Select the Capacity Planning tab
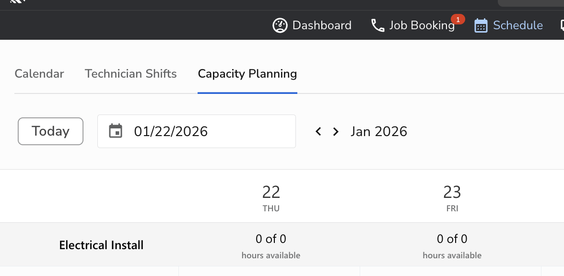The height and width of the screenshot is (276, 564). tap(247, 74)
